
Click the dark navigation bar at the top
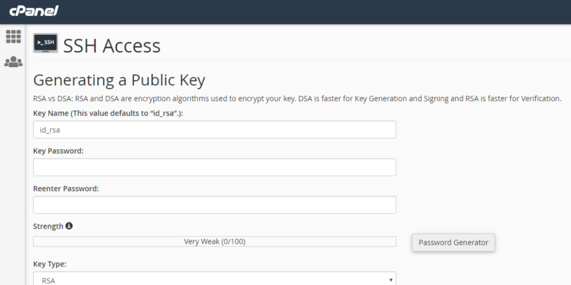tap(285, 10)
